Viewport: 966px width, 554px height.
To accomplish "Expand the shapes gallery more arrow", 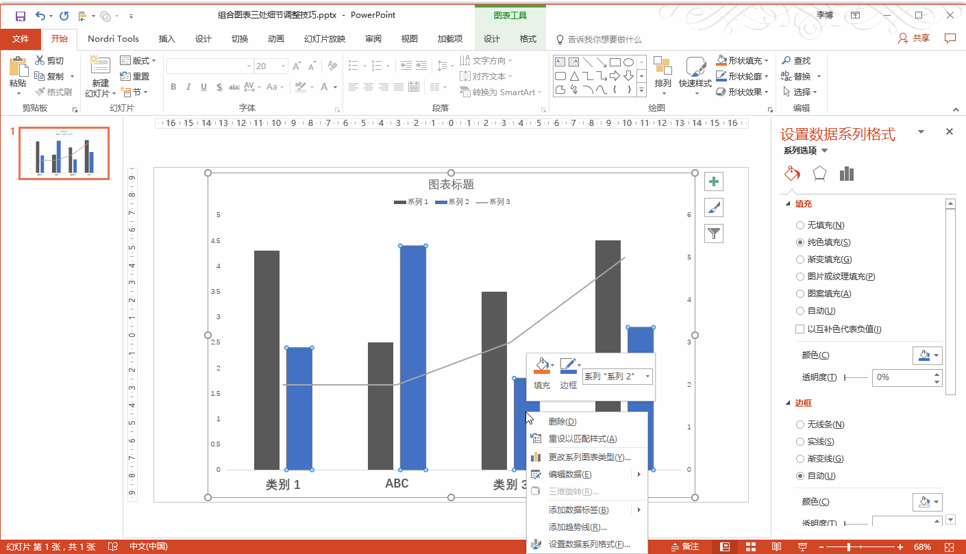I will point(642,90).
